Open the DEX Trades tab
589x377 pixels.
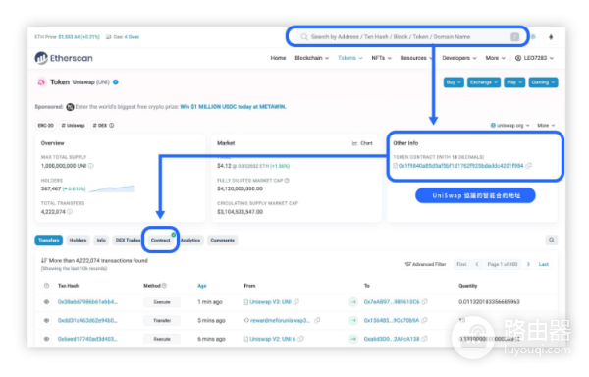(x=128, y=240)
